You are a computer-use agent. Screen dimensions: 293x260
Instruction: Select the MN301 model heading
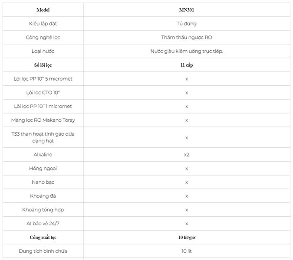pyautogui.click(x=187, y=10)
